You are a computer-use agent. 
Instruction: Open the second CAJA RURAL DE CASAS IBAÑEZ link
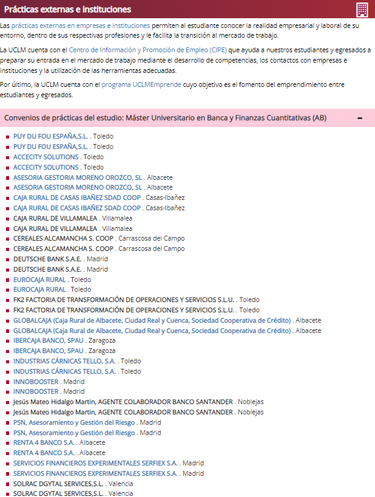77,208
